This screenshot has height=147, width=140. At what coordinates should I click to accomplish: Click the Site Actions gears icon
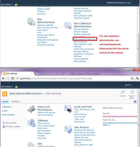tap(68, 130)
